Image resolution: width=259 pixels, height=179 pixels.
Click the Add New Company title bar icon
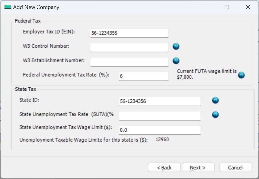tap(7, 7)
